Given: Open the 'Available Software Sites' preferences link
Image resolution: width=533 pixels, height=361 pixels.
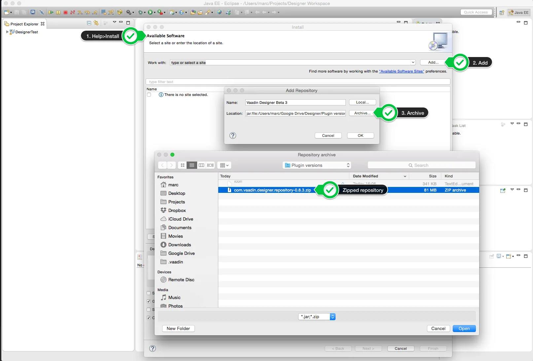Looking at the screenshot, I should [402, 71].
